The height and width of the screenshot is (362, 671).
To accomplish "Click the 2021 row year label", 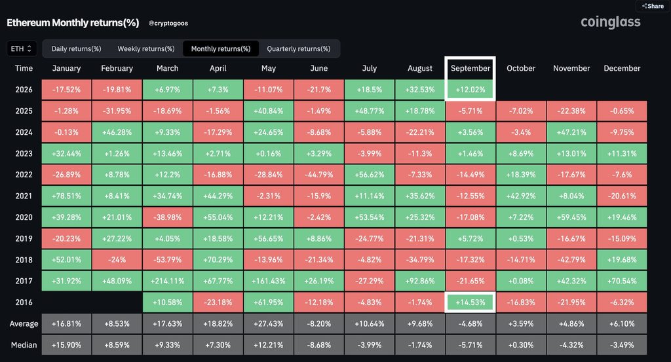I will click(x=24, y=196).
